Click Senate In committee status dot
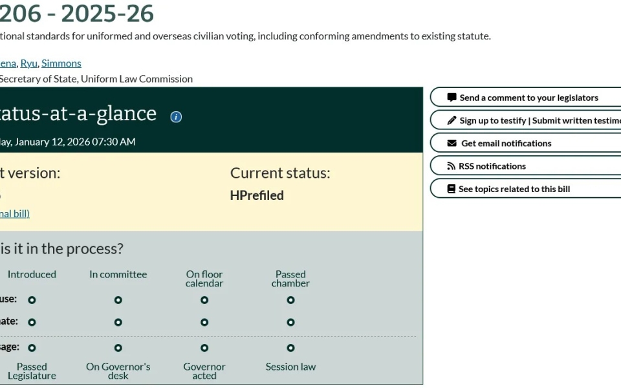This screenshot has height=388, width=621. tap(118, 322)
